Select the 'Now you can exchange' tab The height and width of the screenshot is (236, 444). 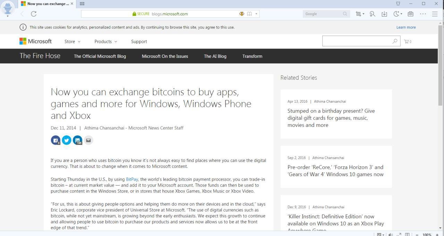click(47, 4)
